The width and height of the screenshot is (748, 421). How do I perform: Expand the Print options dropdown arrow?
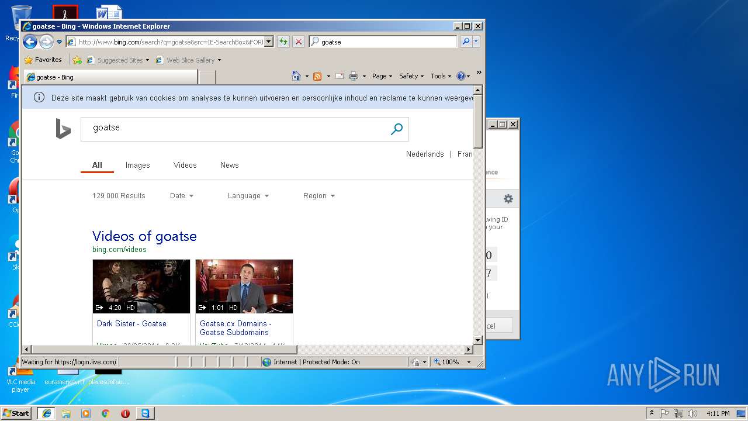point(364,76)
